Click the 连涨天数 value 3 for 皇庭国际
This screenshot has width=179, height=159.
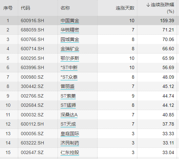pos(133,134)
